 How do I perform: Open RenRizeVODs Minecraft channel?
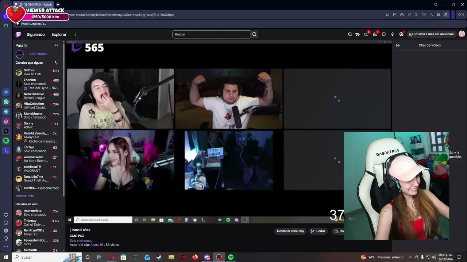click(x=38, y=232)
